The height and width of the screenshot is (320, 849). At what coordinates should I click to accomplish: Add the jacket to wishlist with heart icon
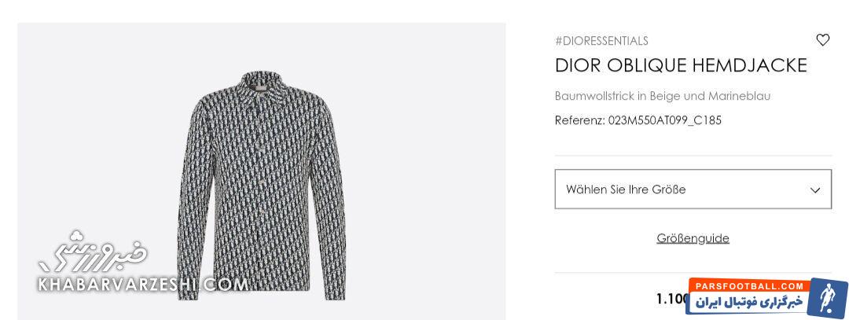pos(822,39)
